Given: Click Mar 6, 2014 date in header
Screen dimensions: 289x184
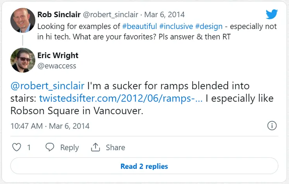Looking at the screenshot, I should [x=164, y=15].
